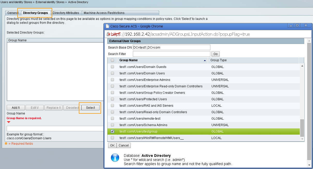This screenshot has height=169, width=313.
Task: Click the insecure https lock icon in address bar
Action: (x=109, y=34)
